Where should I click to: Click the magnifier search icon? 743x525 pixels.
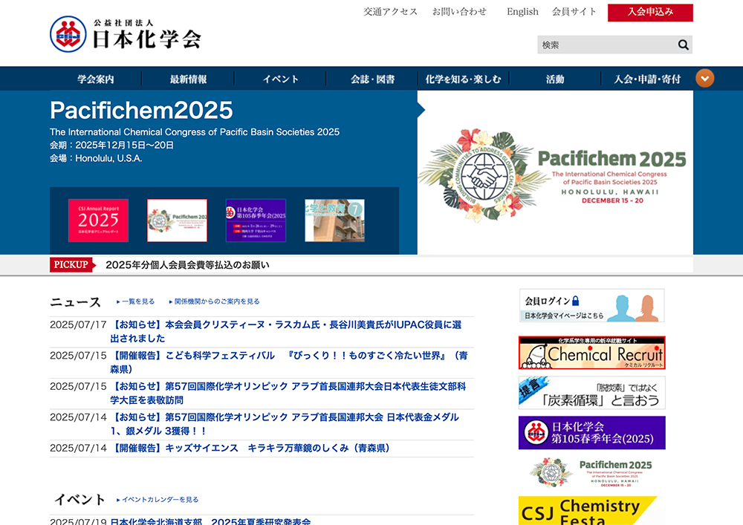coord(683,45)
